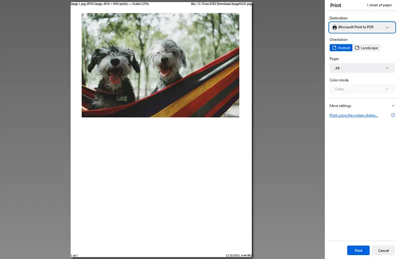
Task: Click the page header text 'Image 1.png'
Action: [78, 4]
